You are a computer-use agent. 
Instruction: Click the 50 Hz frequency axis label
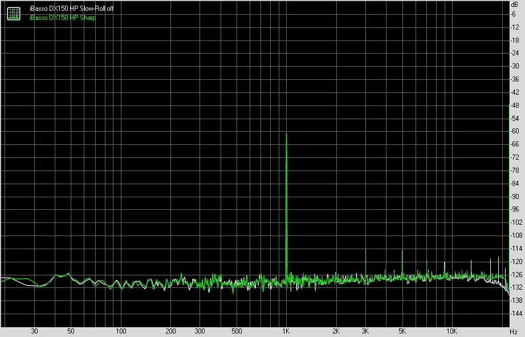coord(71,331)
